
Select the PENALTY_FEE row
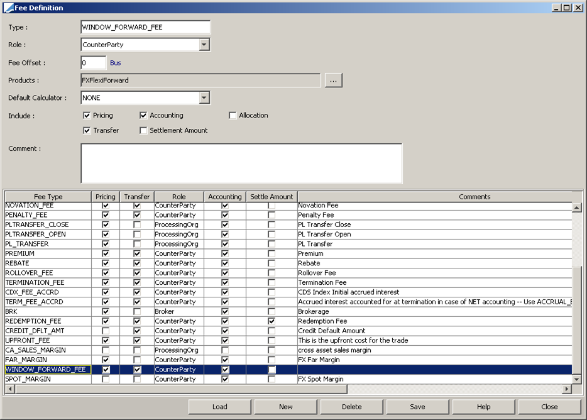288,214
